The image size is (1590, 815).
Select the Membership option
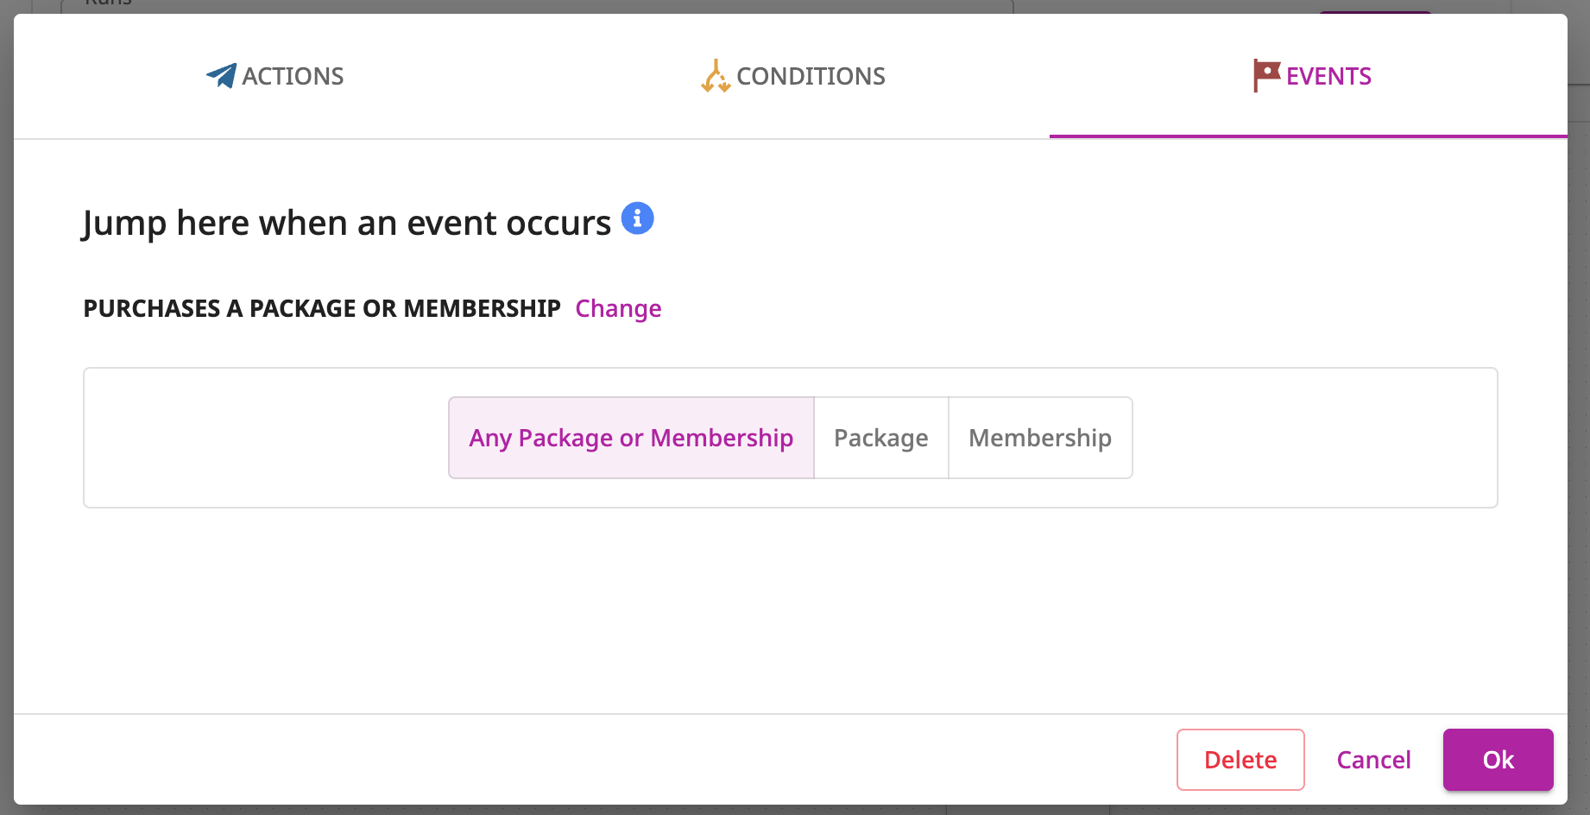[x=1040, y=438]
